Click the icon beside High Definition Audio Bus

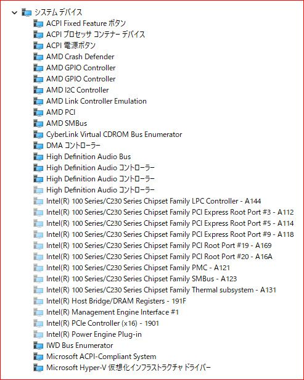38,157
